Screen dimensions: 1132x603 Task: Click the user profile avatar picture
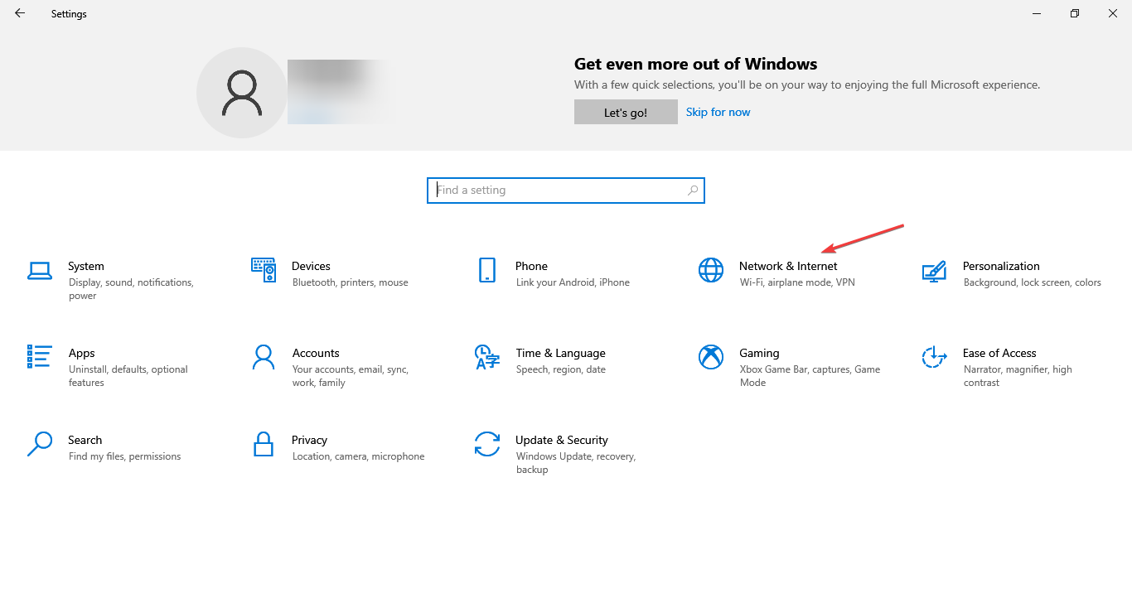242,93
